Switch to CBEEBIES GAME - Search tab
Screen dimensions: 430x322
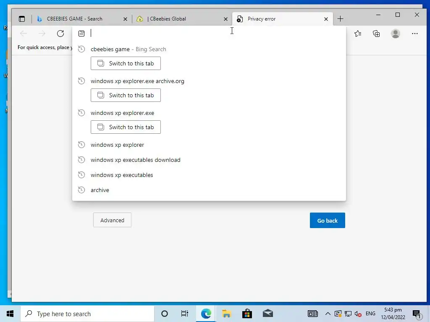click(82, 19)
